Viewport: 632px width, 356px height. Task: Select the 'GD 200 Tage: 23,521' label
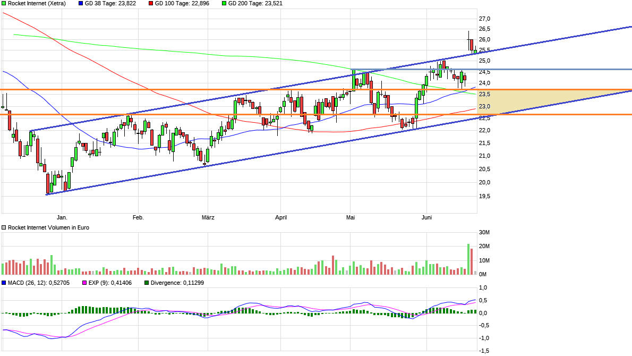(255, 3)
